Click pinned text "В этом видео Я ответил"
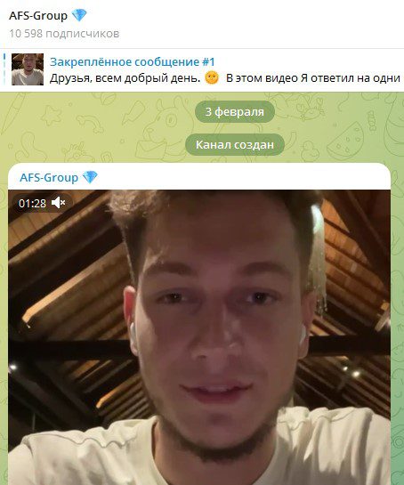404x485 pixels. click(290, 78)
